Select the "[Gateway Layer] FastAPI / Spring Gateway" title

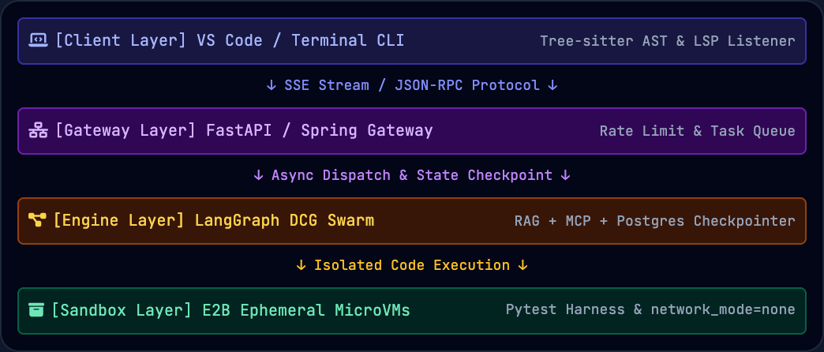pos(244,130)
